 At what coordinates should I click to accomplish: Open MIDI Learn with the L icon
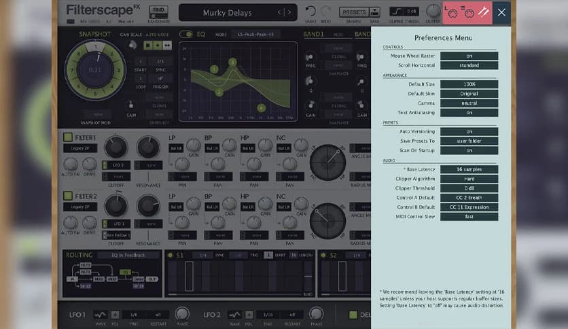coord(452,13)
